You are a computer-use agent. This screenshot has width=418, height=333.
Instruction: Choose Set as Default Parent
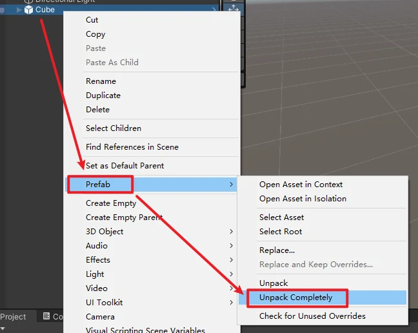[124, 166]
